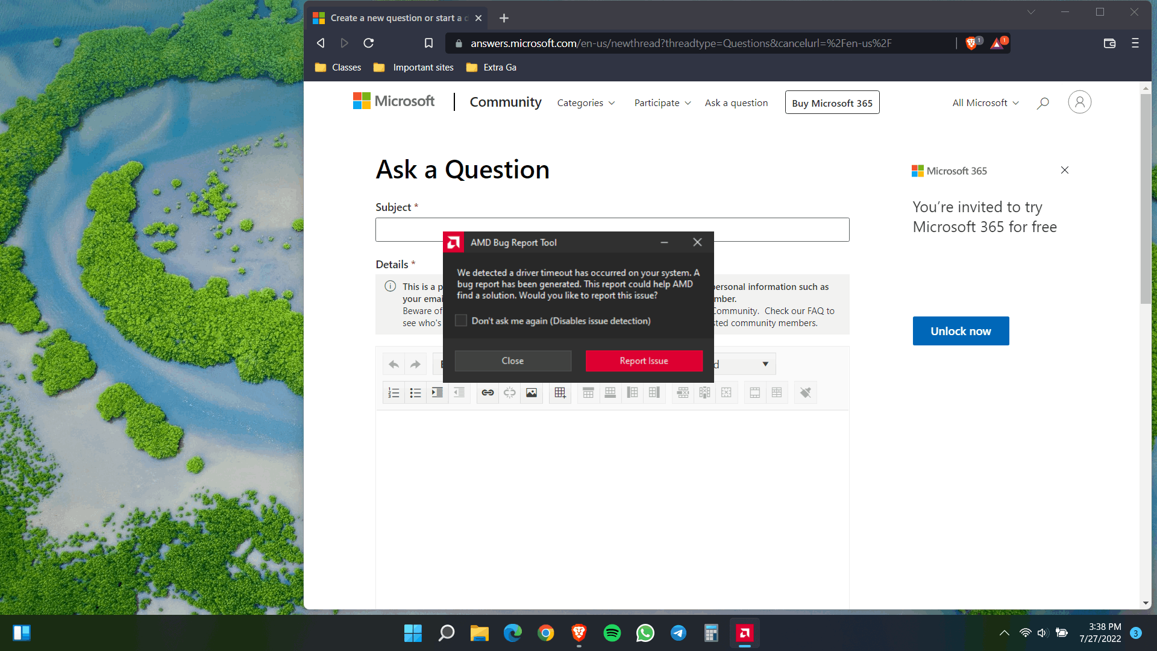Image resolution: width=1157 pixels, height=651 pixels.
Task: Click the unordered list icon in toolbar
Action: click(414, 392)
